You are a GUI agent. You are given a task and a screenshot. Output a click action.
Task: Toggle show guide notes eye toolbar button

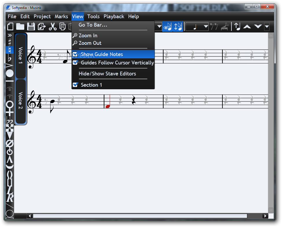pyautogui.click(x=168, y=27)
